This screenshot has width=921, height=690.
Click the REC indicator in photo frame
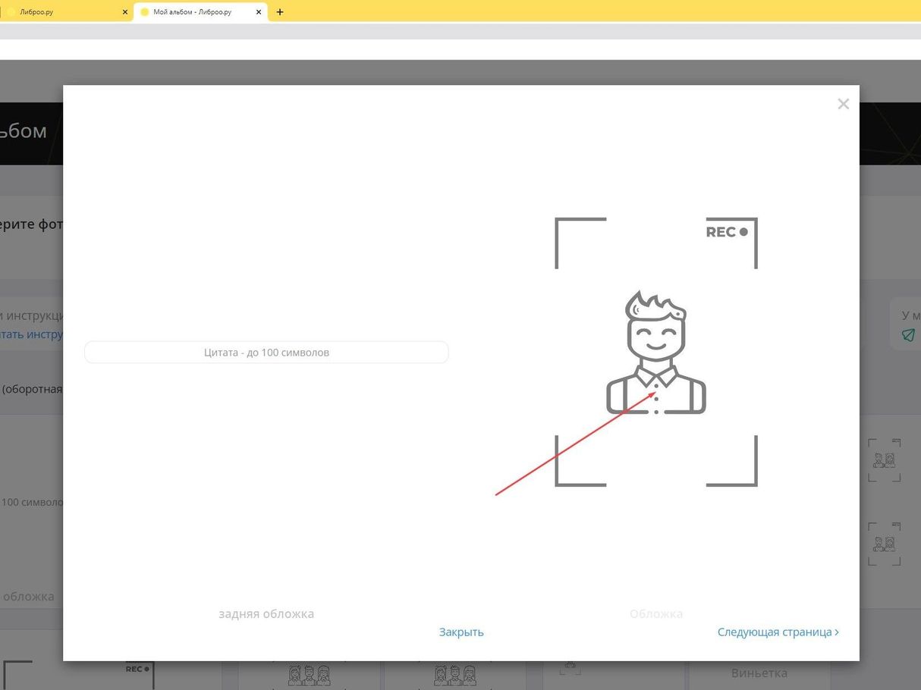[x=726, y=232]
